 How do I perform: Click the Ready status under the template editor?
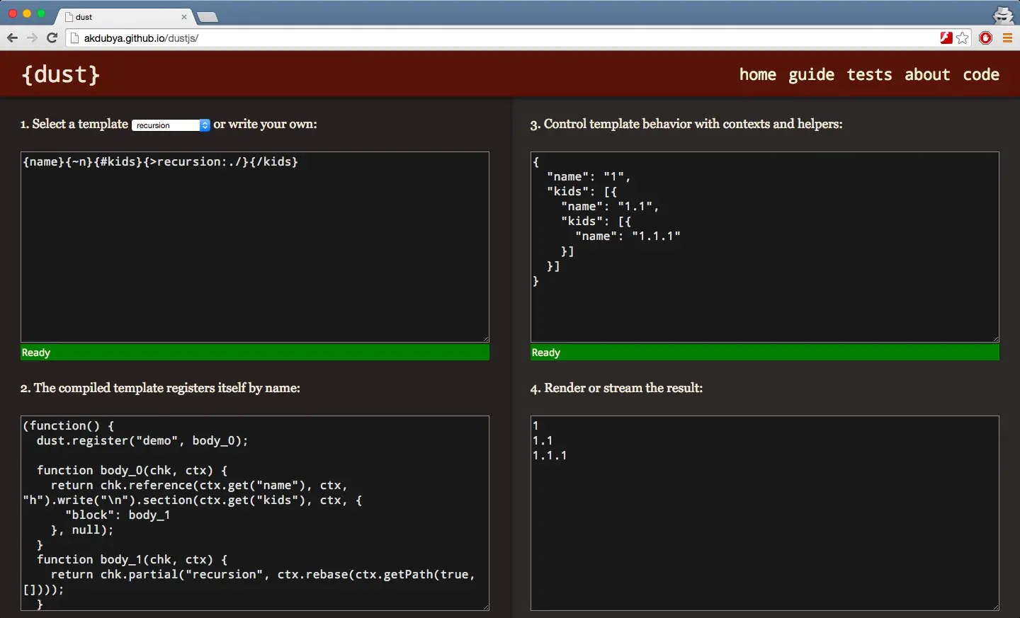coord(255,353)
